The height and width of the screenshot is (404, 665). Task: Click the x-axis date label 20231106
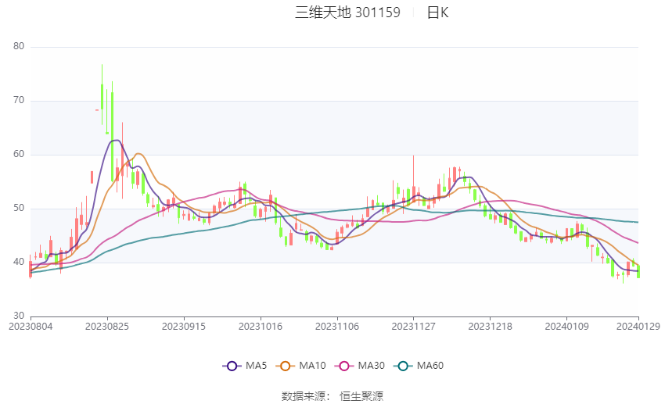pos(337,327)
